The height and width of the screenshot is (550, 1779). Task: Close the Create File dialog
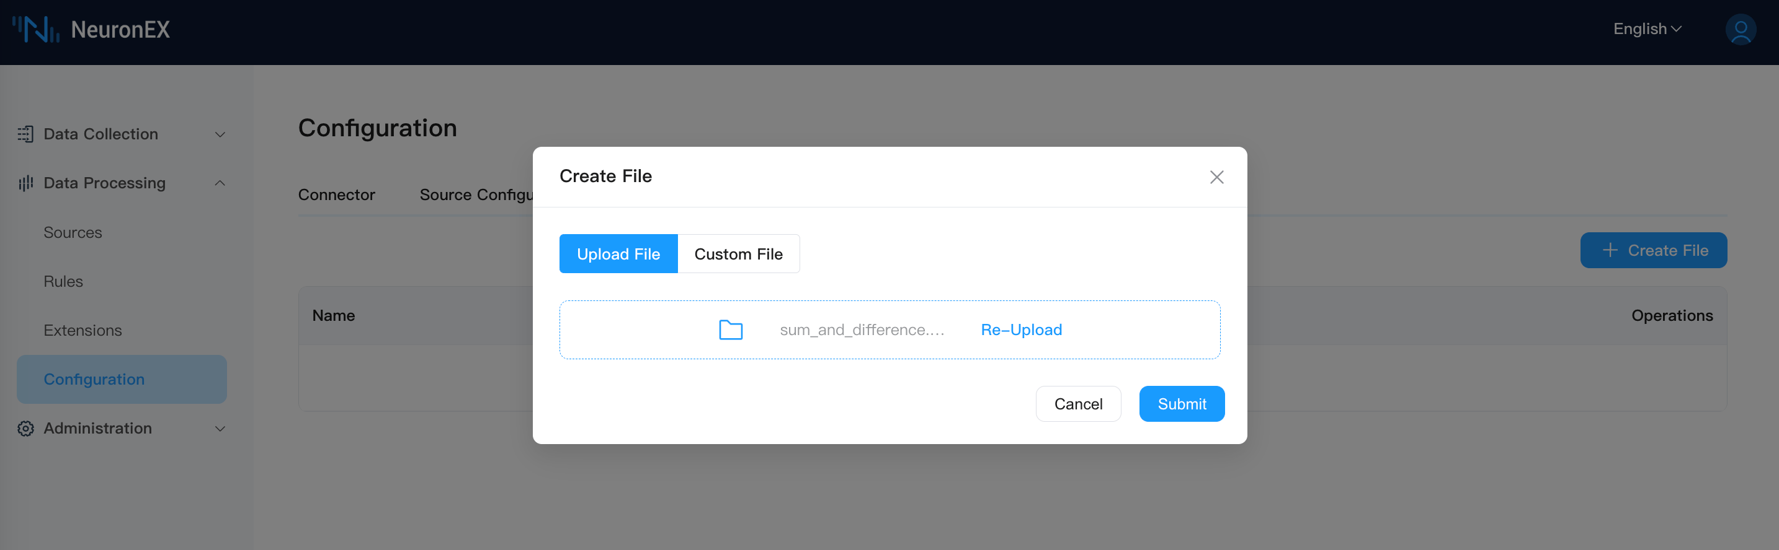1216,177
